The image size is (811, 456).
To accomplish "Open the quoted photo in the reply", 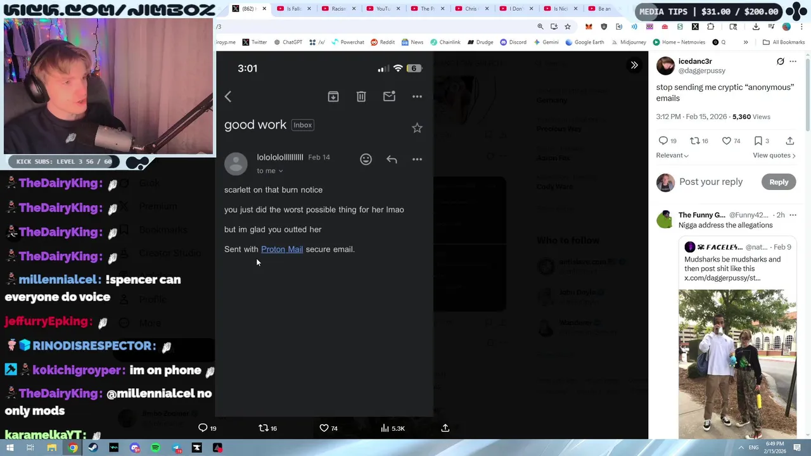I will (x=738, y=364).
